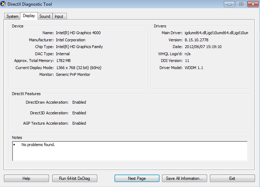Maximize the DirectX Diagnostic Tool window
This screenshot has height=187, width=260.
[x=241, y=4]
